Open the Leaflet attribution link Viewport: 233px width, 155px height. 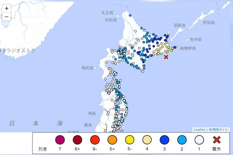pos(200,129)
